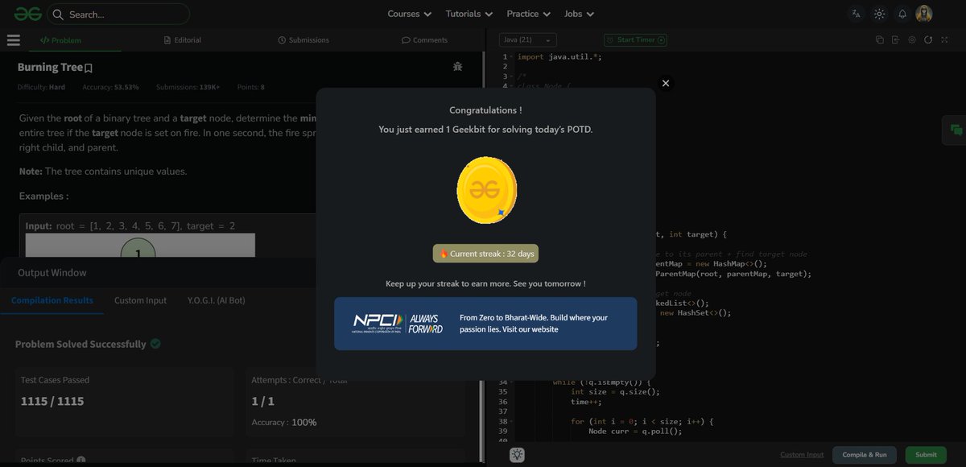966x467 pixels.
Task: Collapse line 1 fold arrow in editor
Action: pyautogui.click(x=512, y=57)
